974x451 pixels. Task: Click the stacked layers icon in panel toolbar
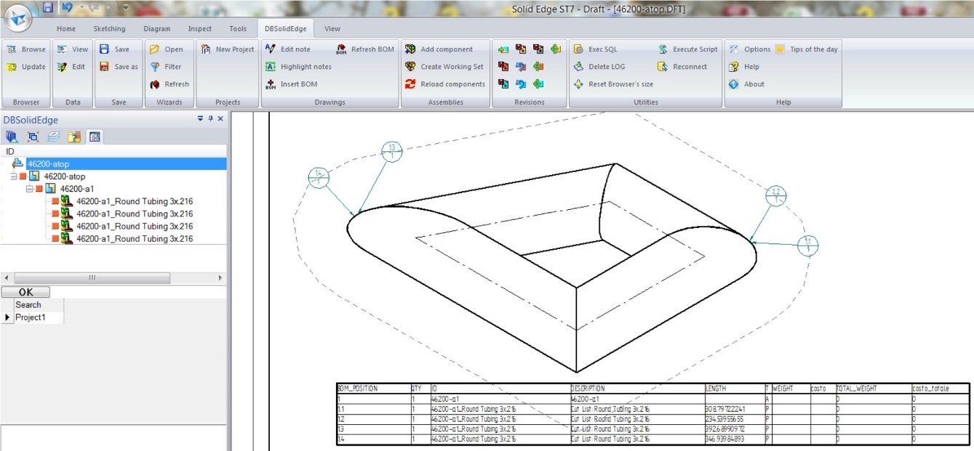pos(53,137)
